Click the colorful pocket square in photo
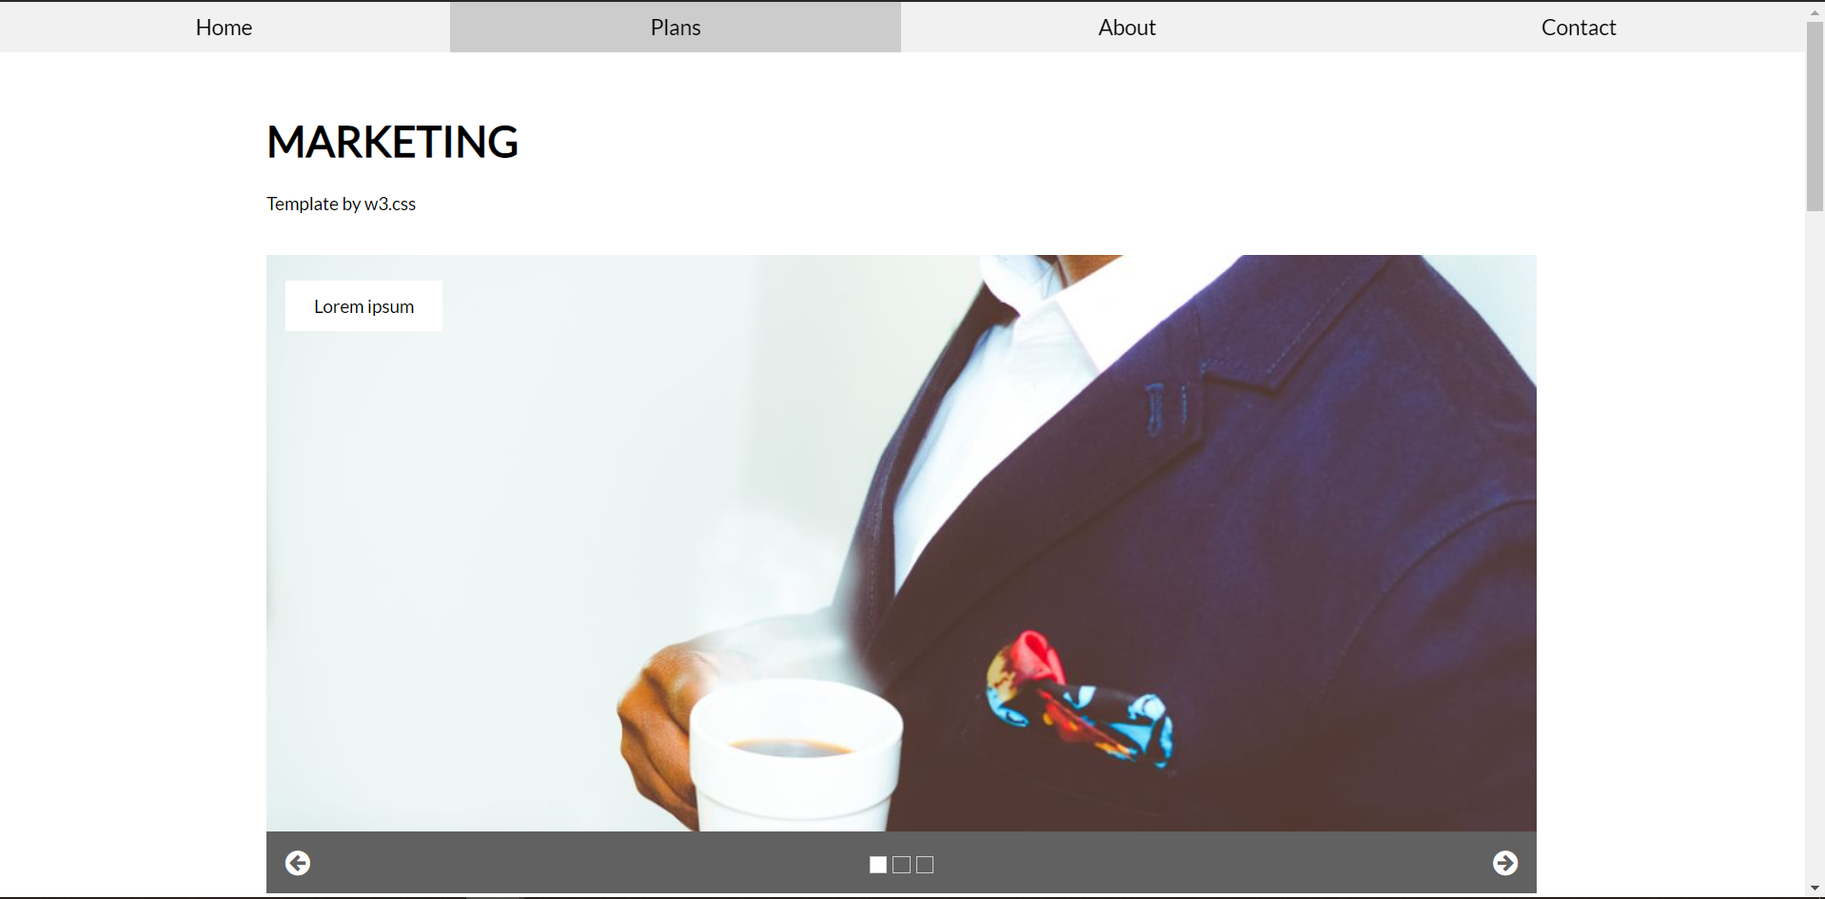1825x899 pixels. (x=1080, y=699)
